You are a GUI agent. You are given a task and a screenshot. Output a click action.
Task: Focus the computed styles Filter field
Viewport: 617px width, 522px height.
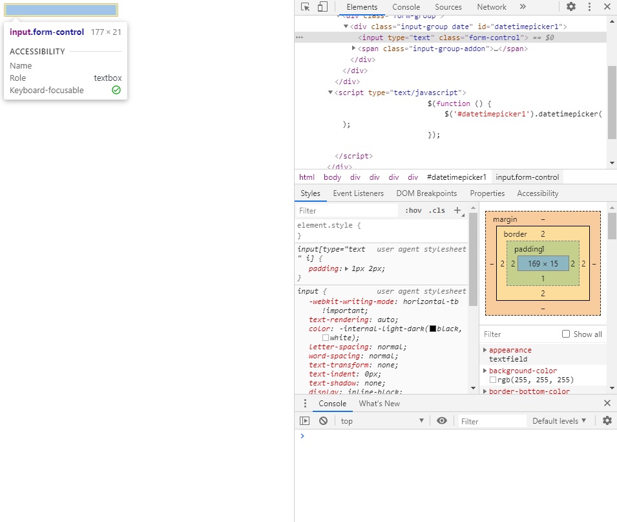point(519,334)
